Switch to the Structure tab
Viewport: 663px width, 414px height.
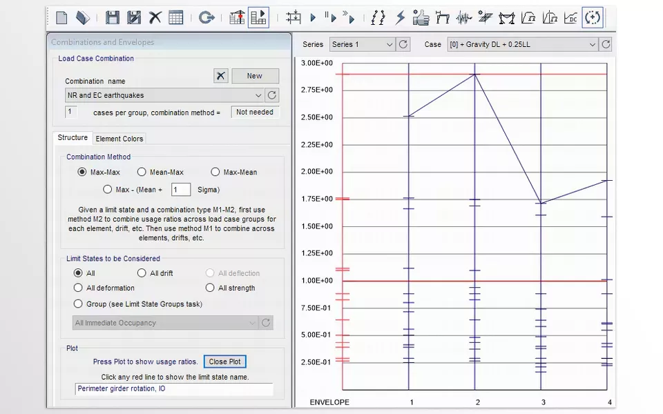pos(73,138)
